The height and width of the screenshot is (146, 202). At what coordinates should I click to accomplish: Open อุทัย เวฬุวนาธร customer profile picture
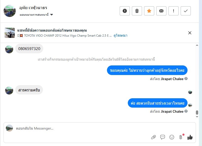(x=10, y=11)
